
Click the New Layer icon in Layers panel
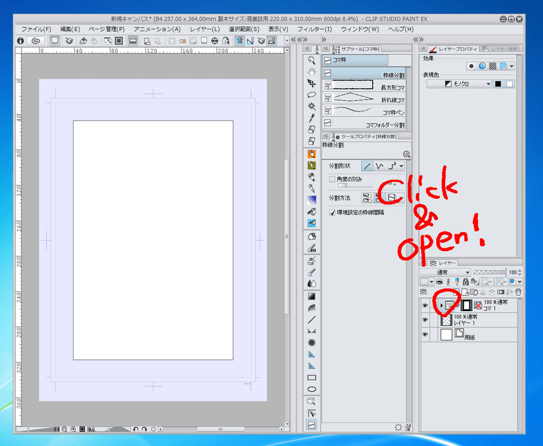coord(455,292)
